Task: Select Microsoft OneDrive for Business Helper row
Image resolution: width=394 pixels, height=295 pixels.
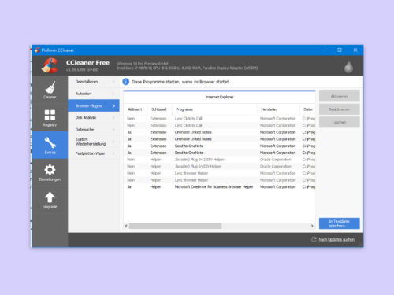Action: click(219, 187)
